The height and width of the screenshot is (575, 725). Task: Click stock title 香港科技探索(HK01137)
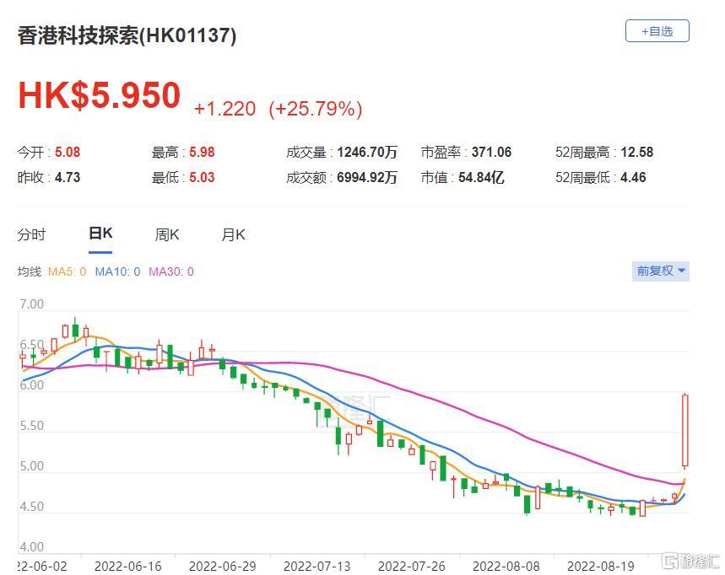pos(127,35)
